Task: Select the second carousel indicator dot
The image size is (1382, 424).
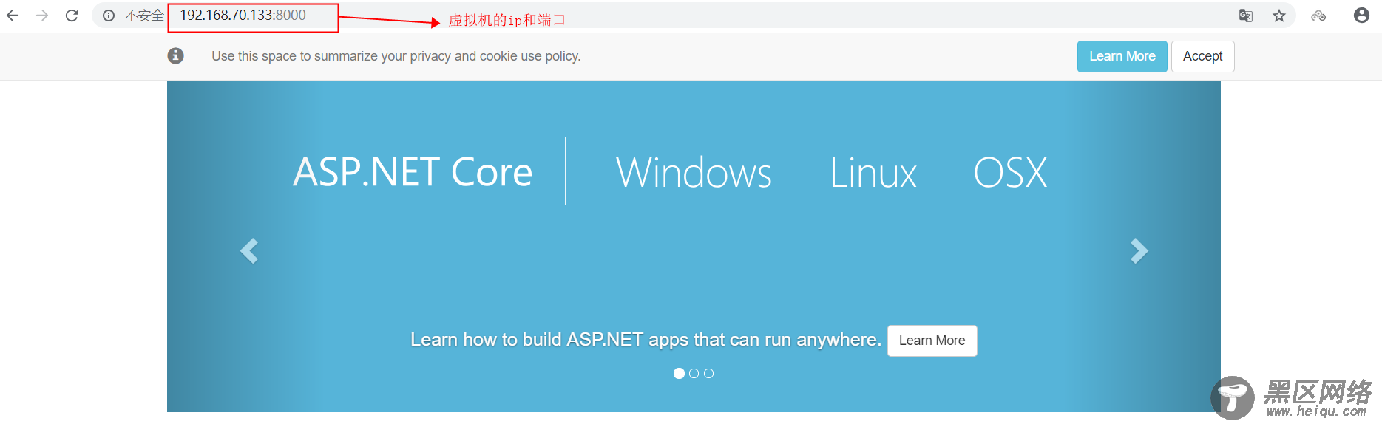Action: click(694, 374)
